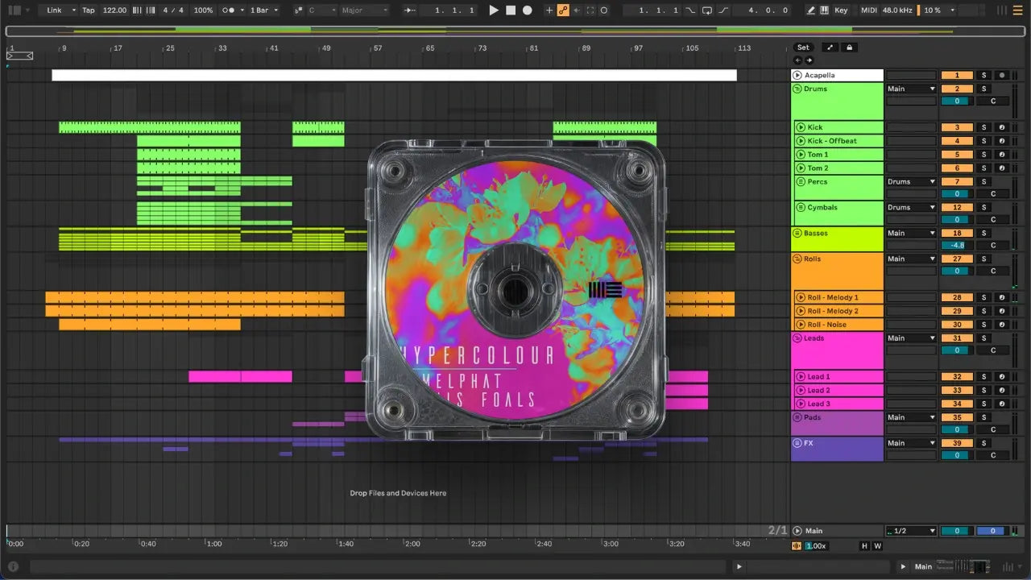Click the tempo field 122.00
Image resolution: width=1031 pixels, height=580 pixels.
coord(114,10)
